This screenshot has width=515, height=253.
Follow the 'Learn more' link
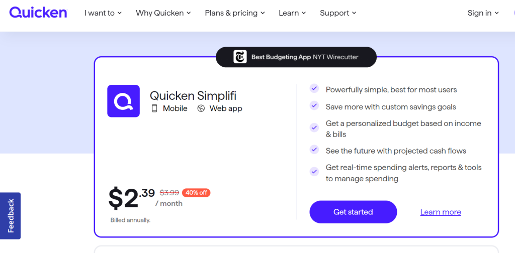[441, 212]
